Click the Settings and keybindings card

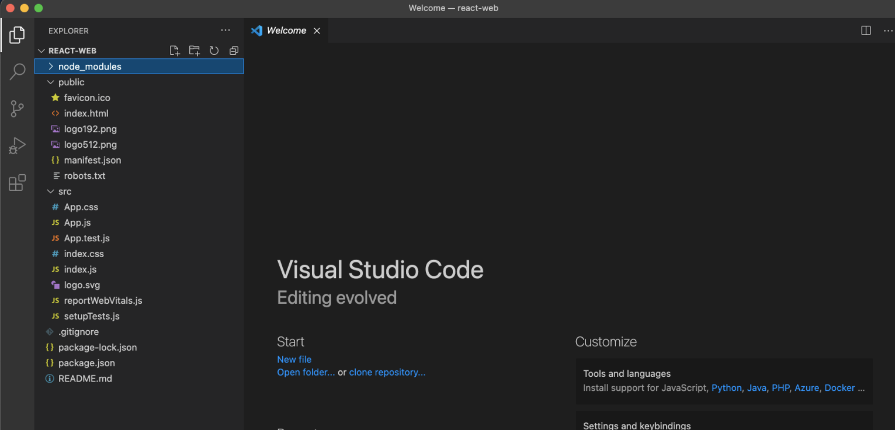tap(724, 421)
